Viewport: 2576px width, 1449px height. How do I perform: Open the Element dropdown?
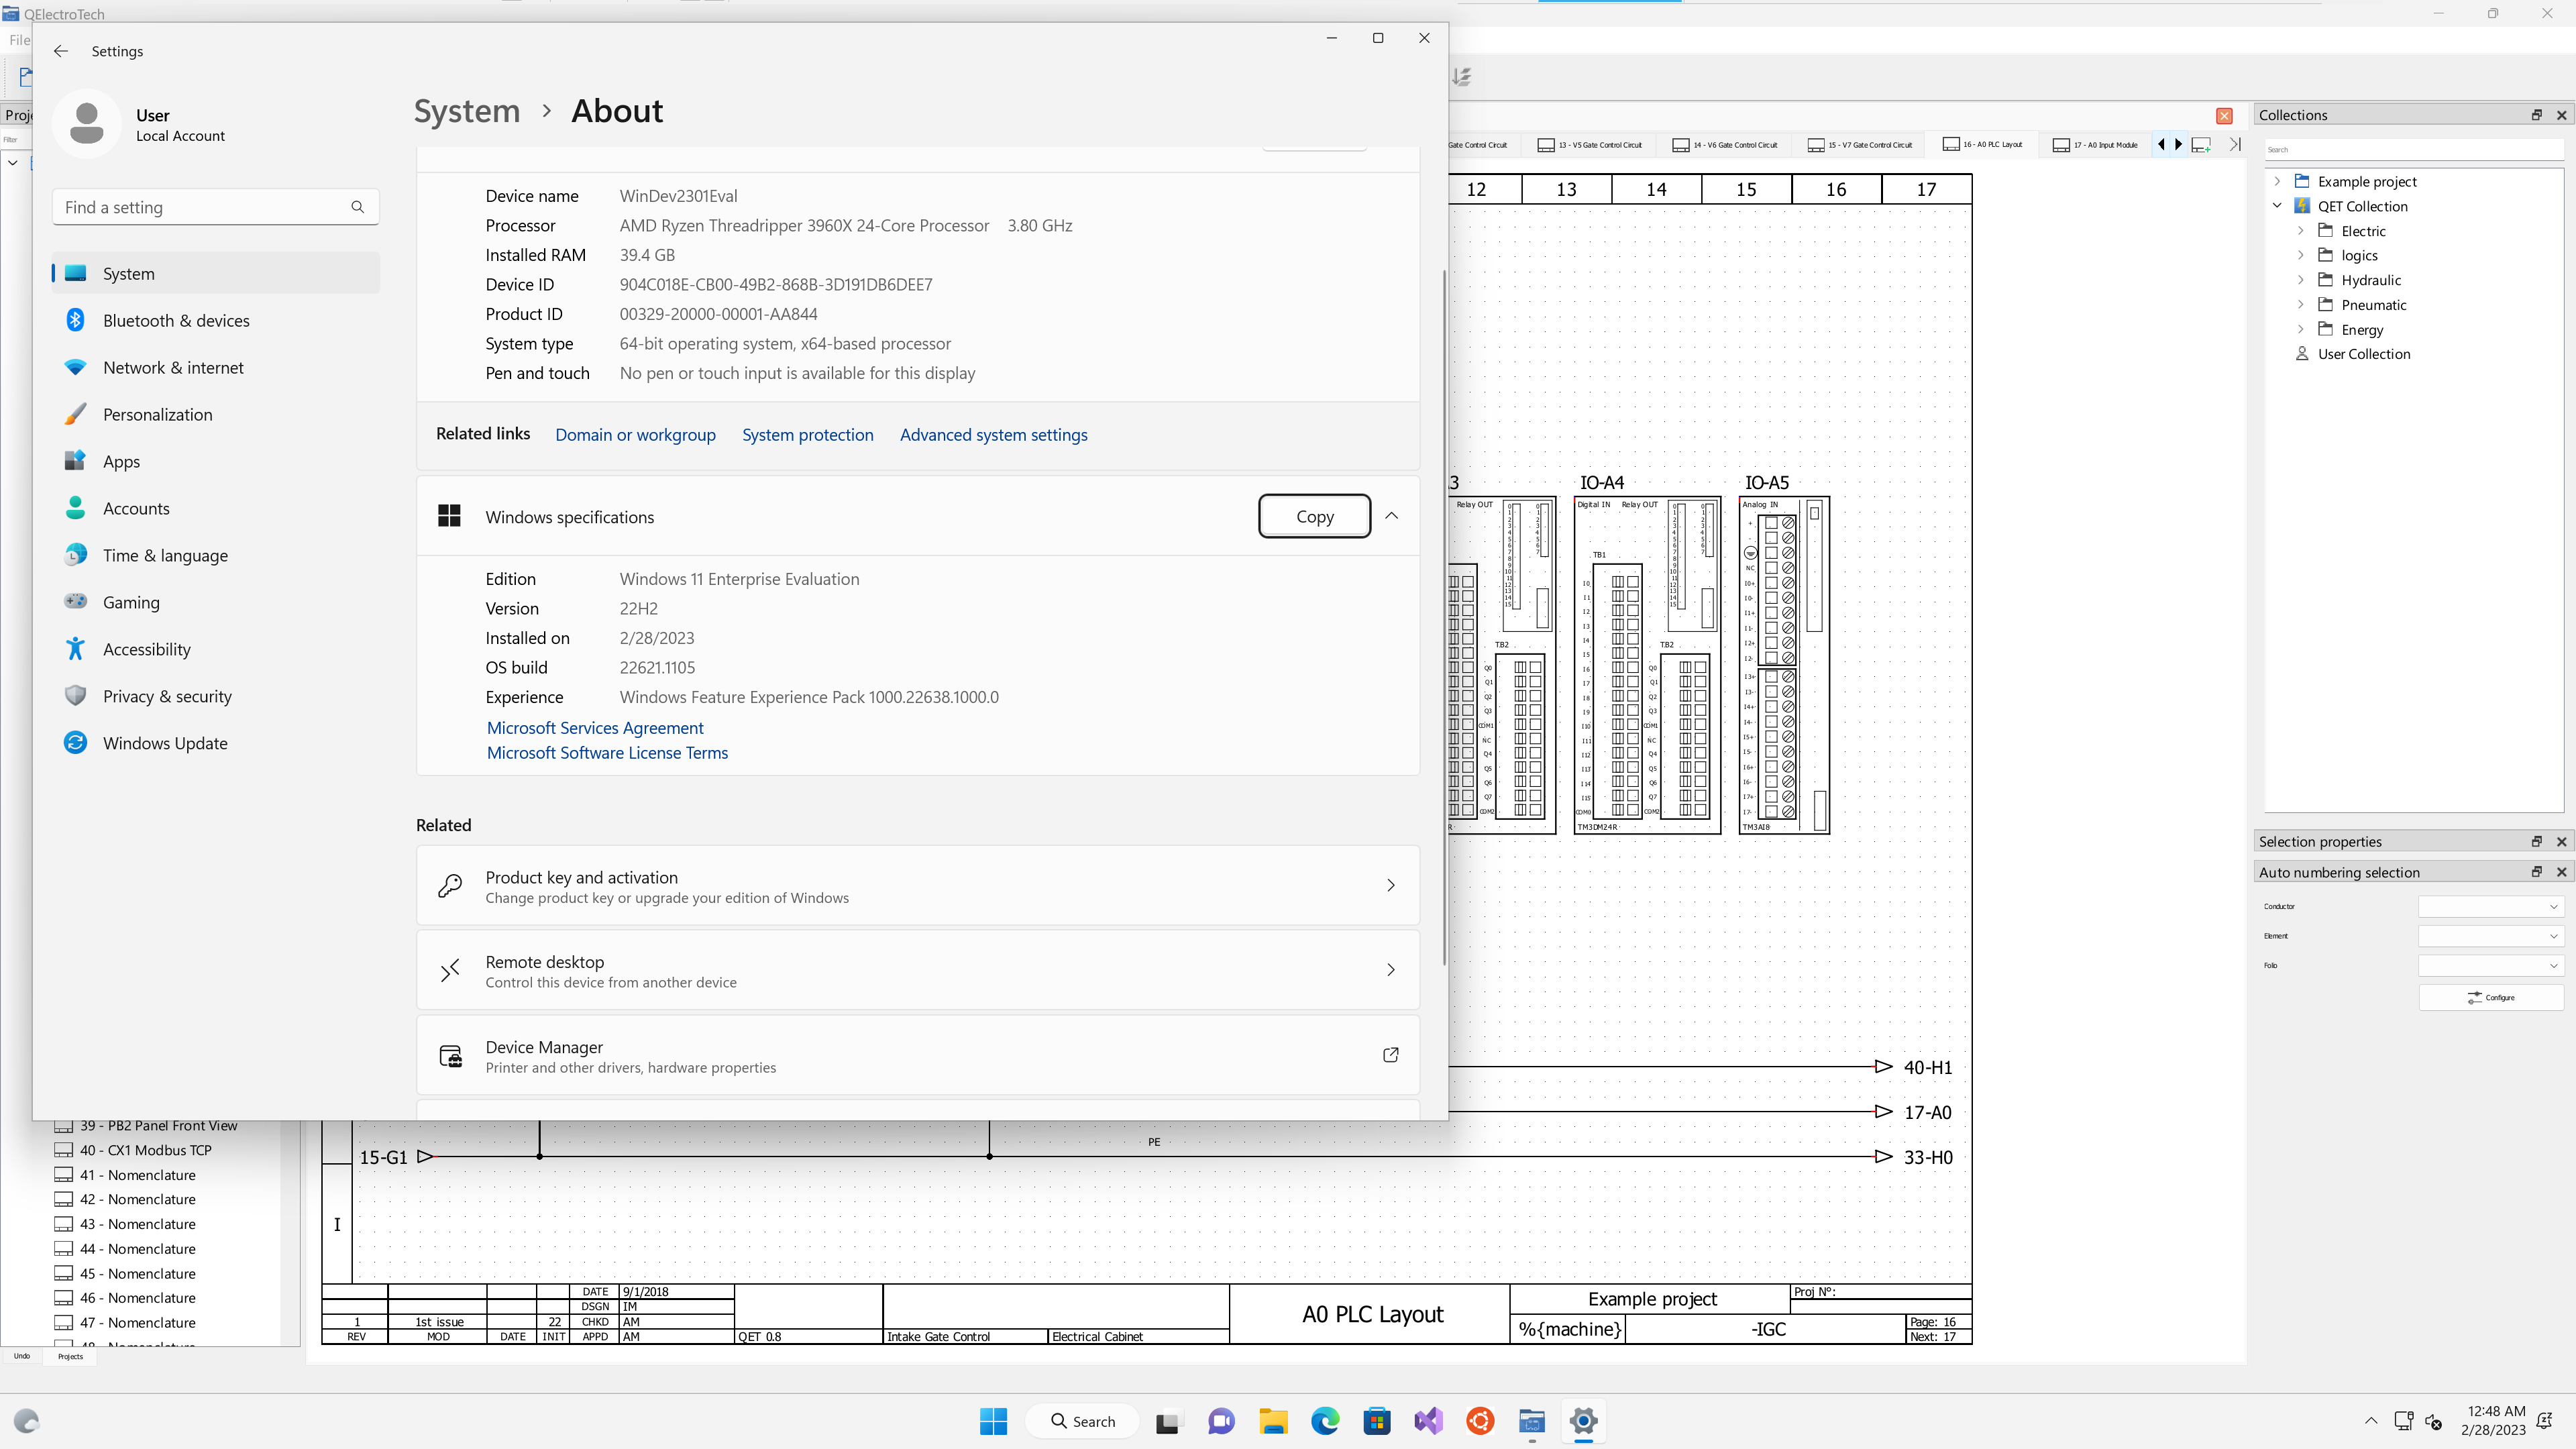click(x=2490, y=936)
